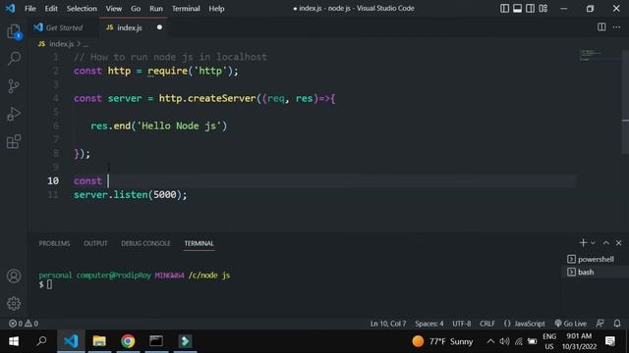Viewport: 629px width, 353px height.
Task: Toggle primary side bar layout icon
Action: [x=504, y=8]
